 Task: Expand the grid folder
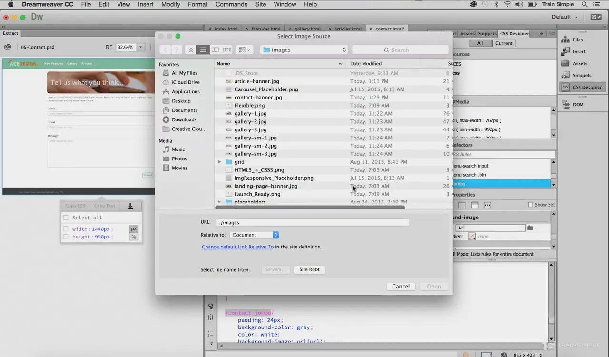[219, 162]
